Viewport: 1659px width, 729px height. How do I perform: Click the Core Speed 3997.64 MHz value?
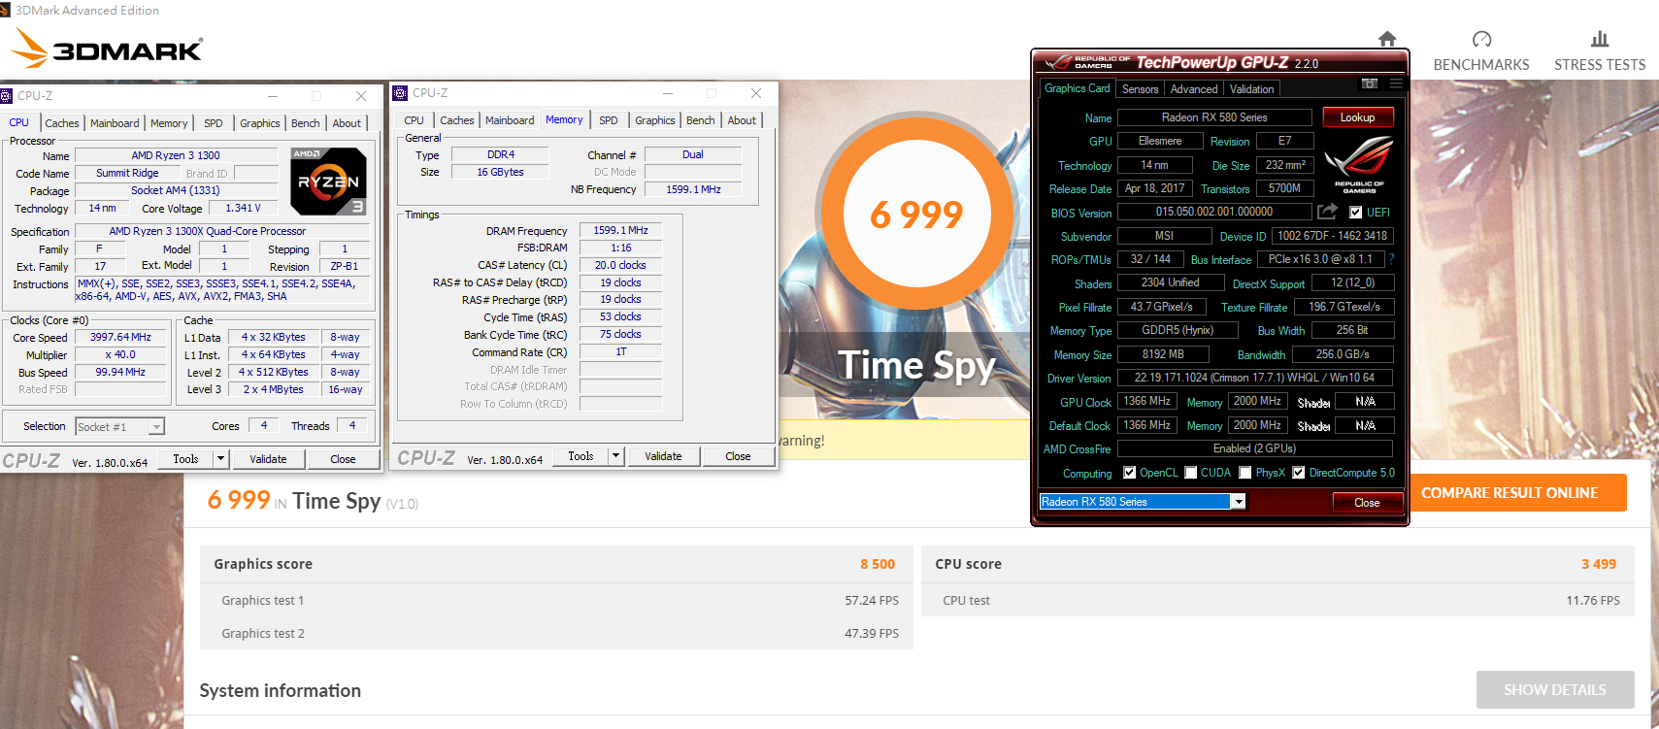[120, 337]
